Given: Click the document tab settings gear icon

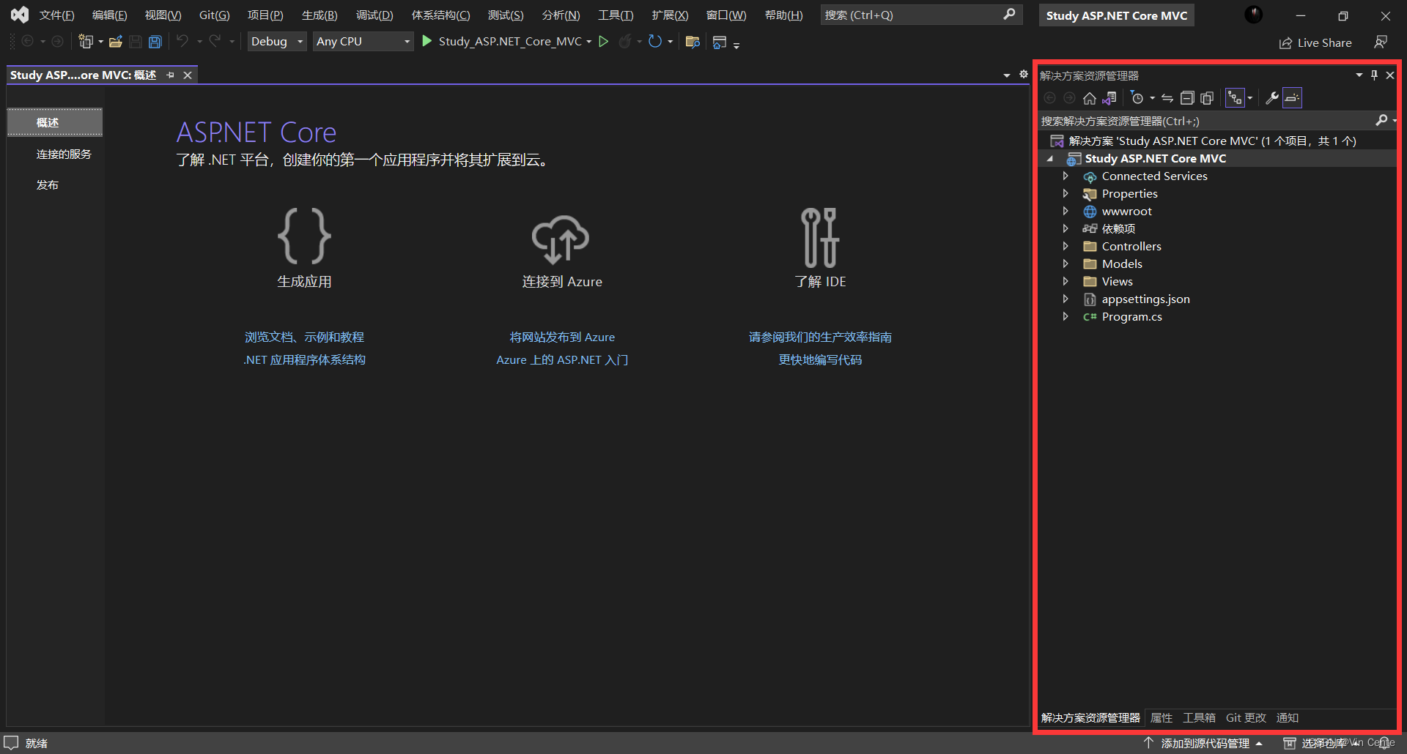Looking at the screenshot, I should click(x=1024, y=74).
